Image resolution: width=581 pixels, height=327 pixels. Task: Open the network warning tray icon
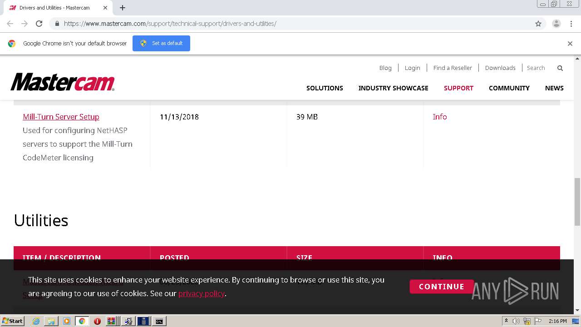[x=527, y=321]
